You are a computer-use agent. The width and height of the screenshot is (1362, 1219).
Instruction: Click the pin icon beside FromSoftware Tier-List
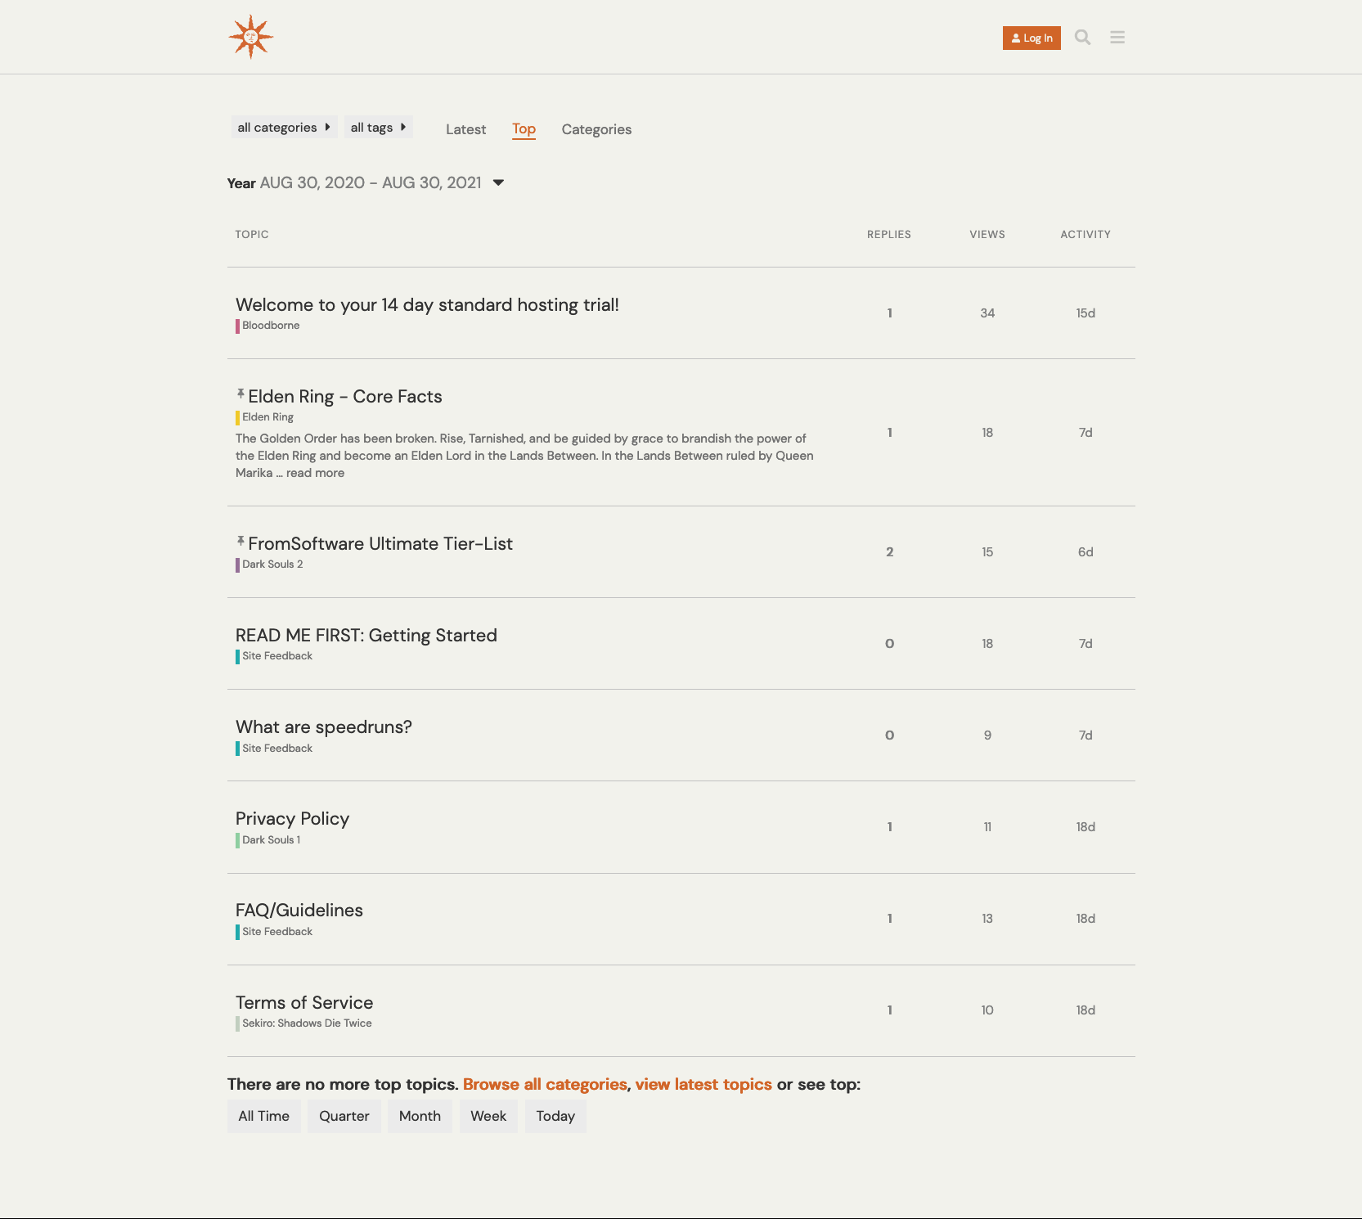tap(240, 542)
